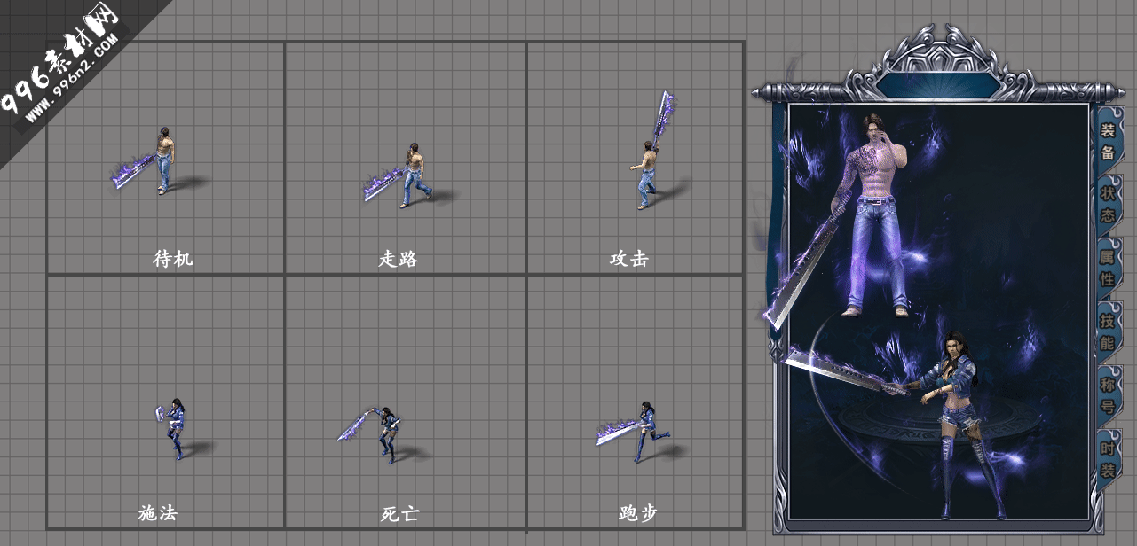Click the 走路 label text
The width and height of the screenshot is (1137, 546).
point(398,259)
